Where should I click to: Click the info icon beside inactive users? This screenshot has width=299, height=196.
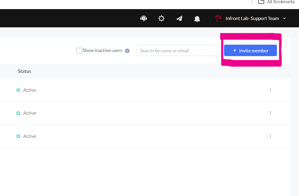point(127,51)
